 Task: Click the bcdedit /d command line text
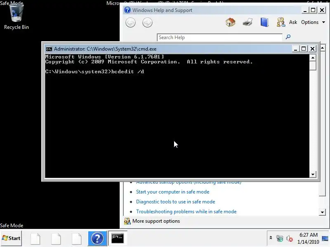pyautogui.click(x=128, y=72)
